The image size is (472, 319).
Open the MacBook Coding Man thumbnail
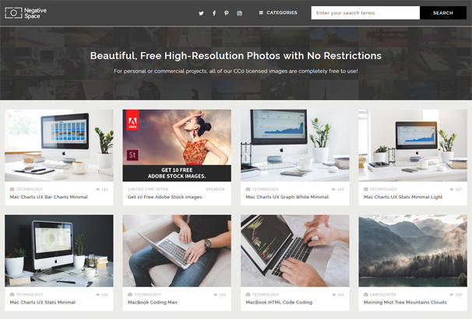(177, 251)
